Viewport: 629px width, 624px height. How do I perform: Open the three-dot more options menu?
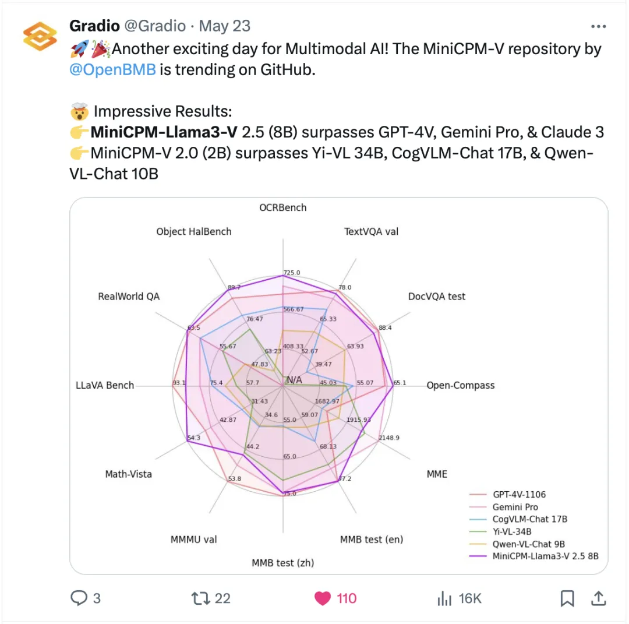[x=598, y=26]
